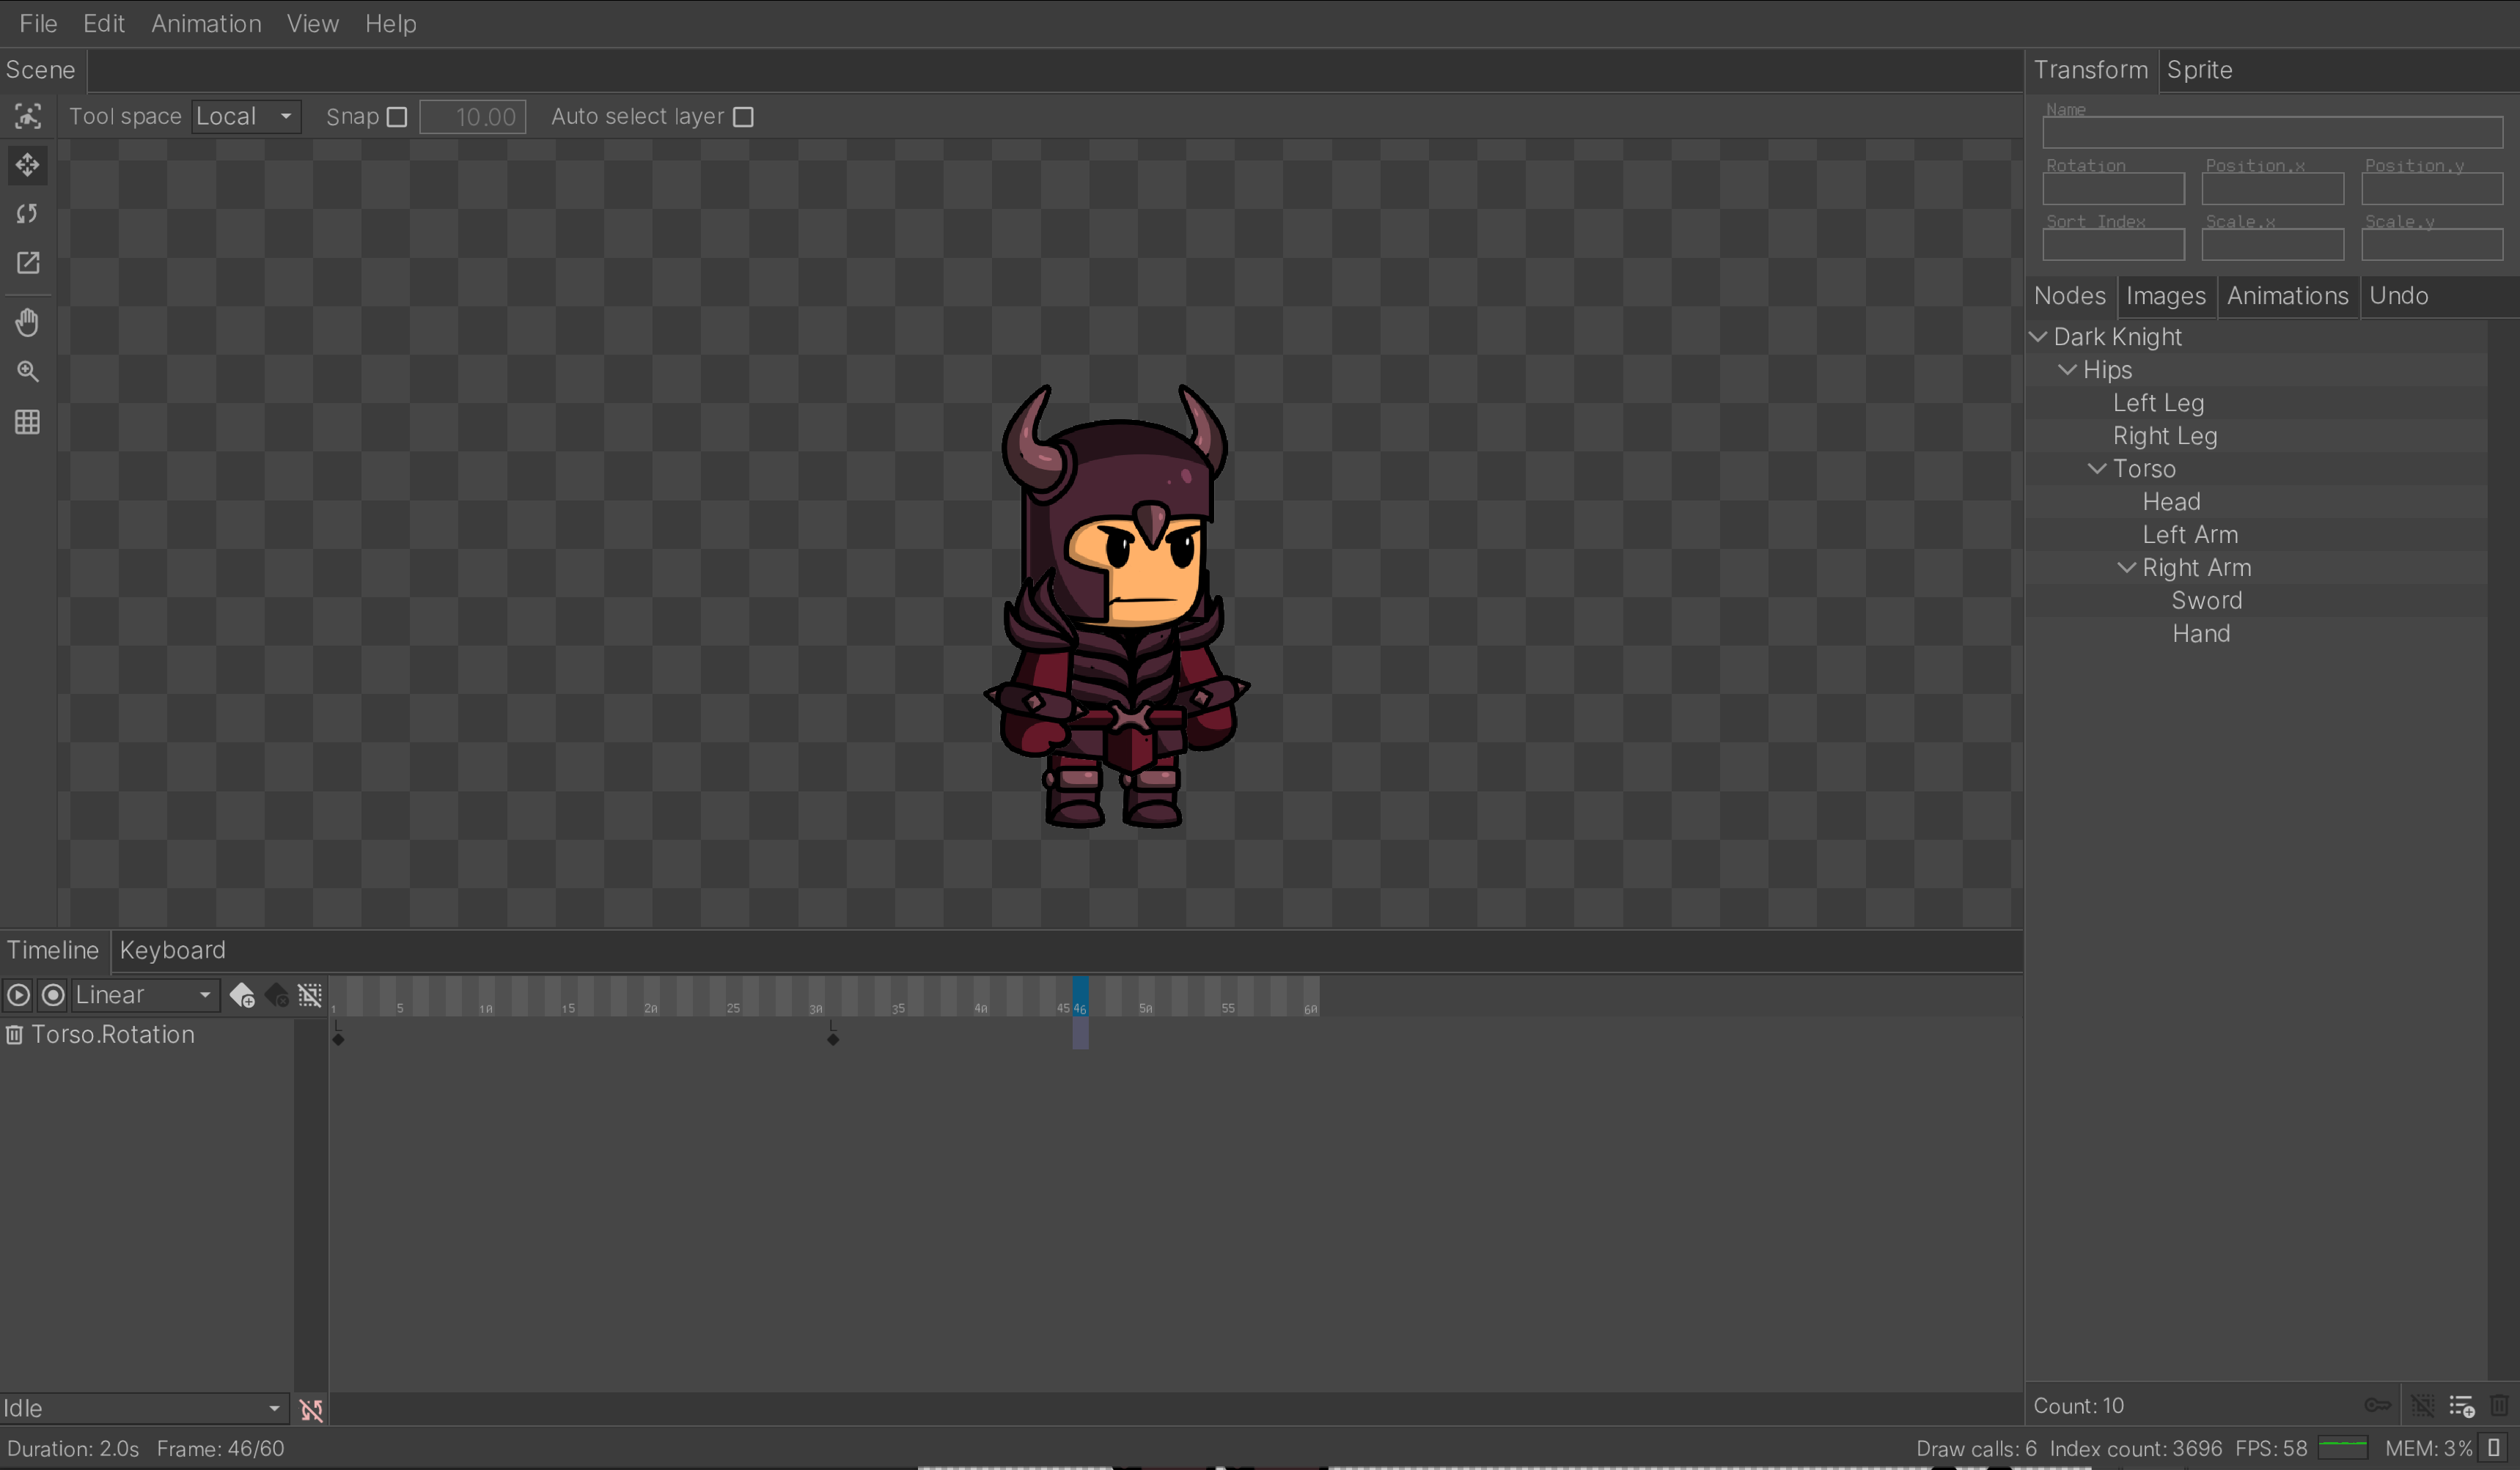This screenshot has width=2520, height=1470.
Task: Open the Help menu
Action: tap(390, 23)
